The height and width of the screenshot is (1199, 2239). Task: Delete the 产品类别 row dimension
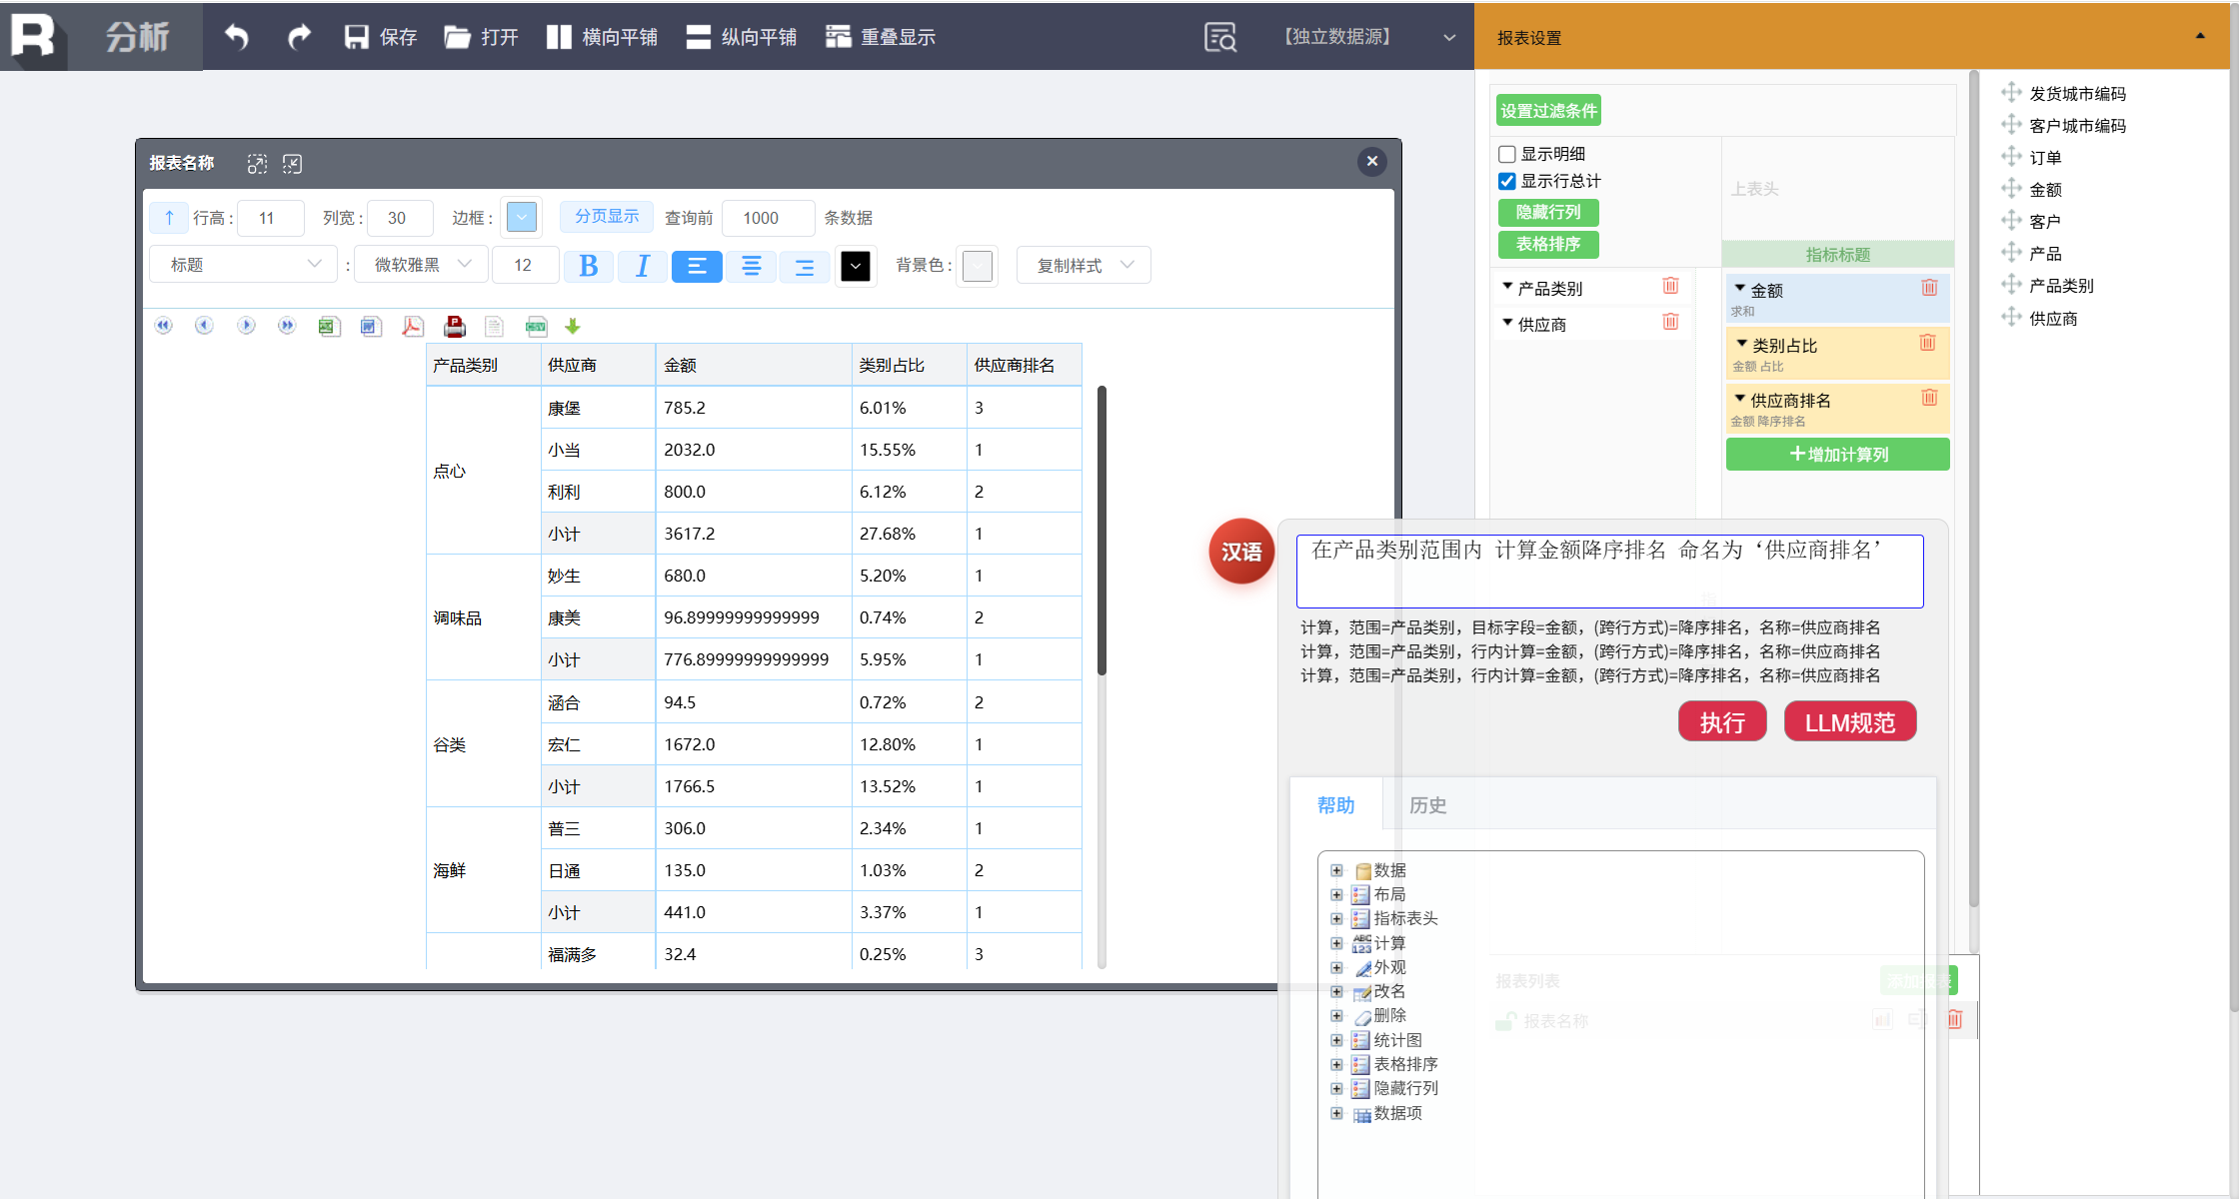[x=1670, y=287]
